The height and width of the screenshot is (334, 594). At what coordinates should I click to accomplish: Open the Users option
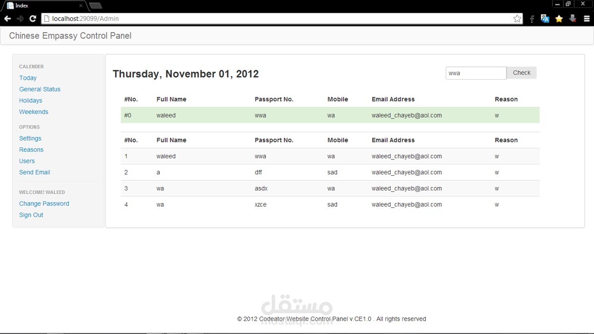click(x=27, y=161)
